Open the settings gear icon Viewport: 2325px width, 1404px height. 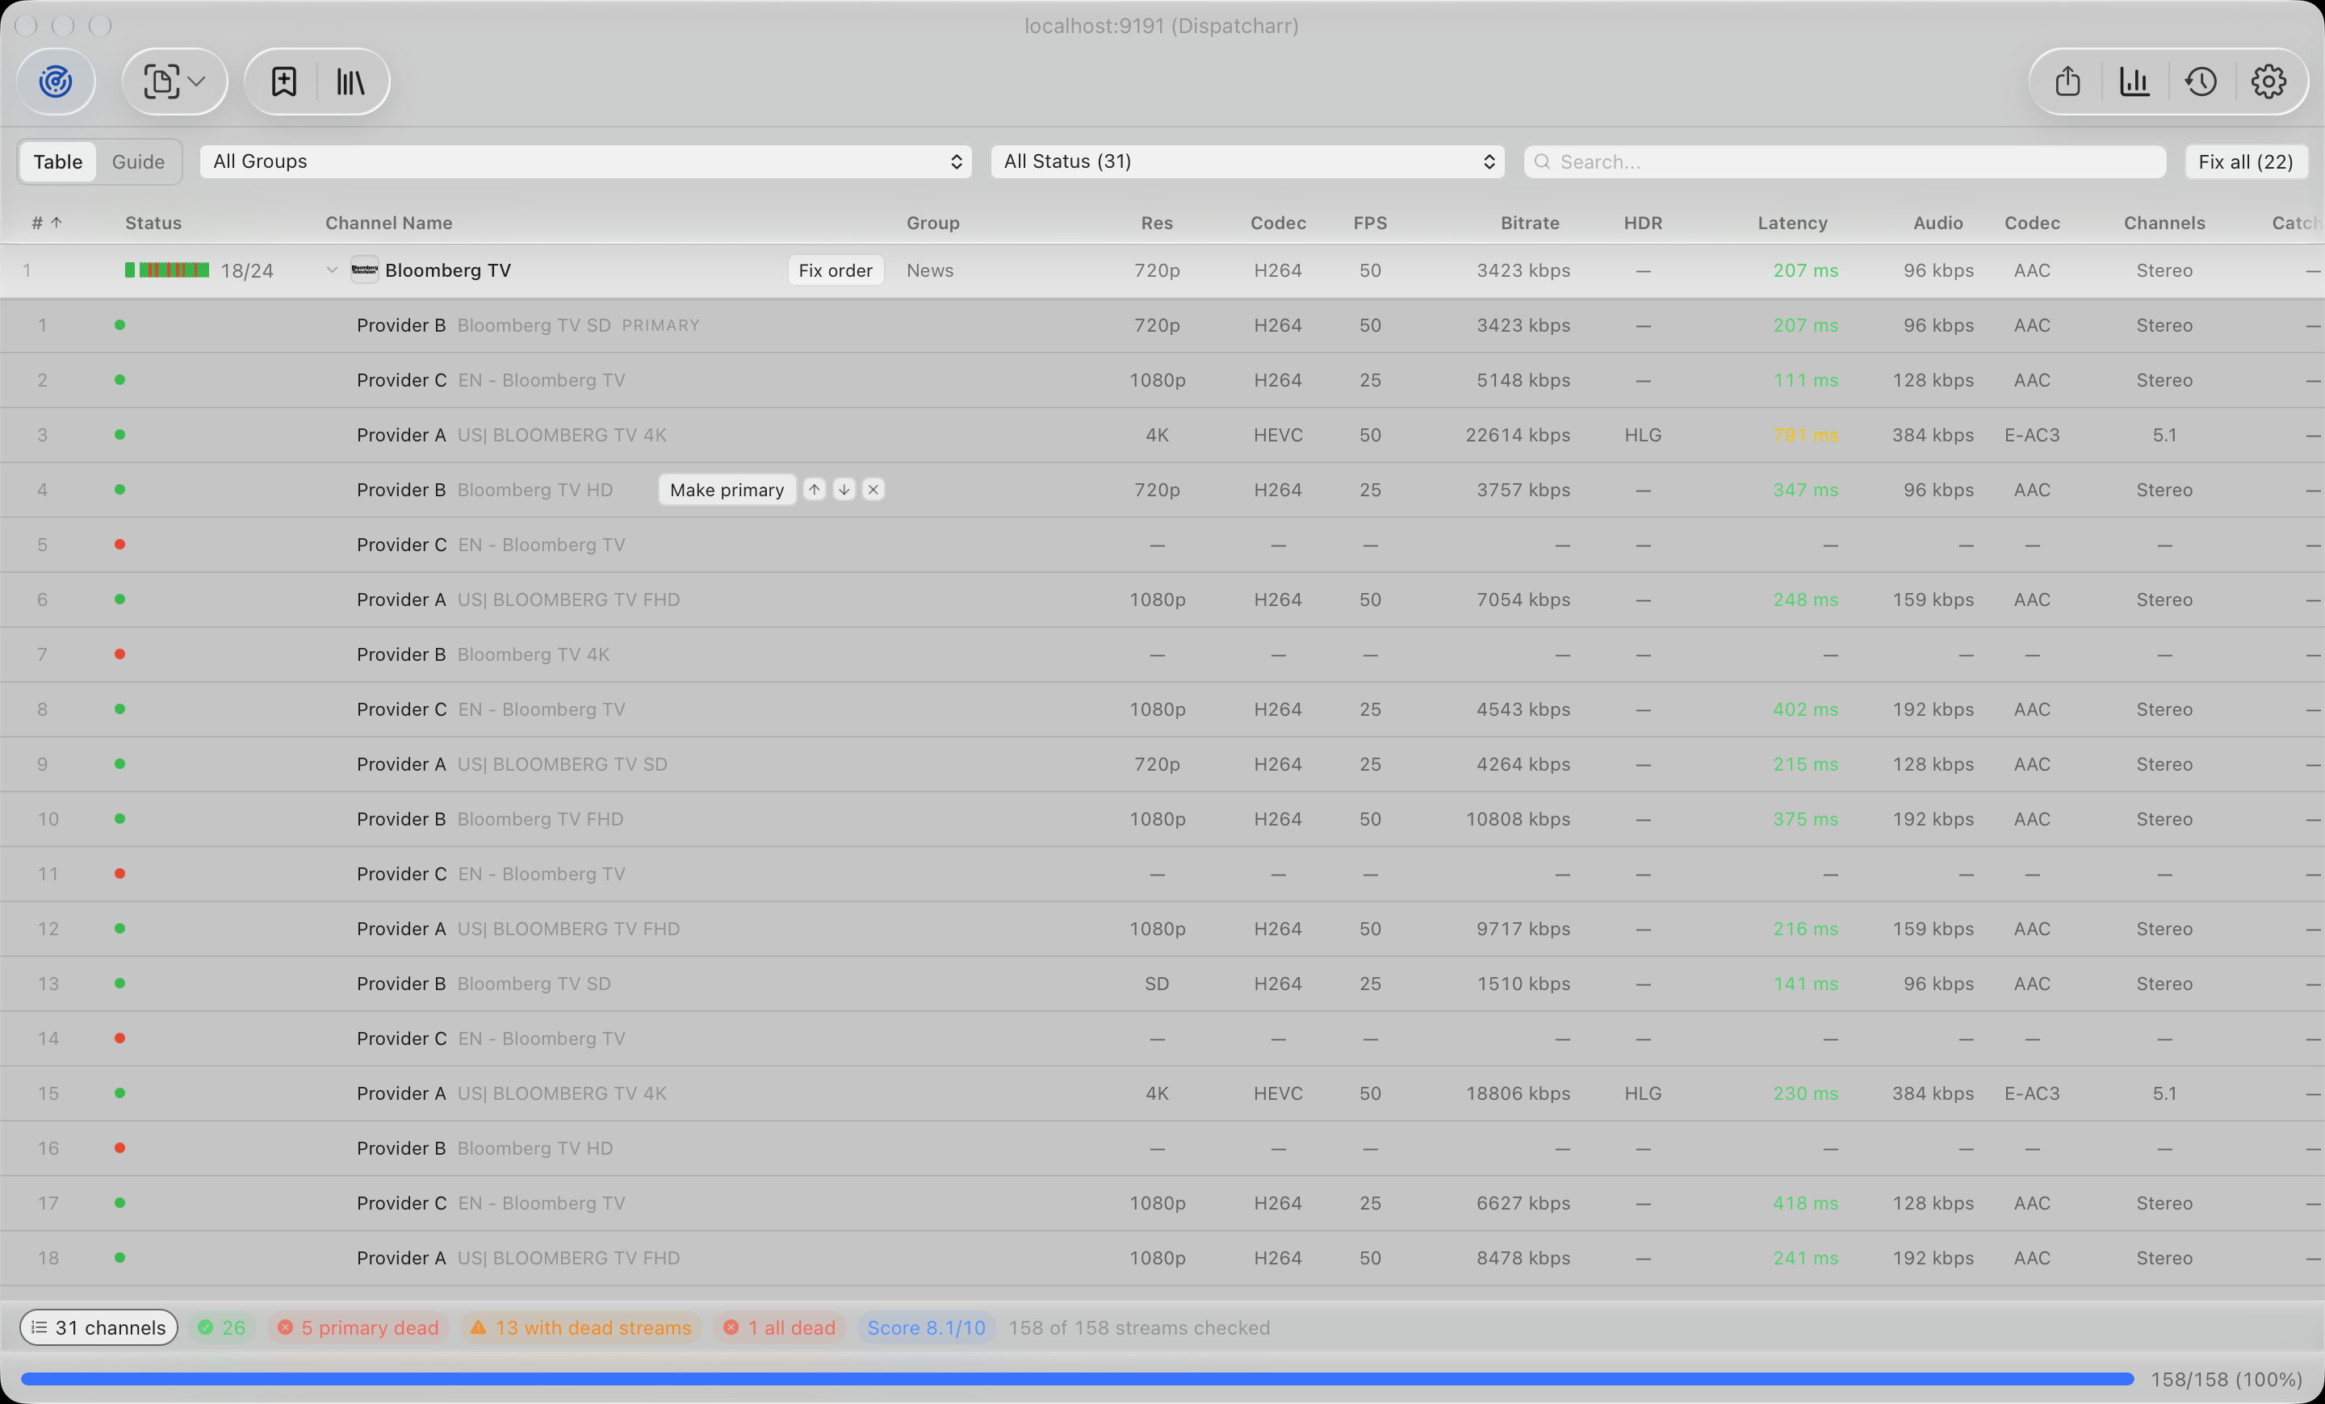coord(2268,81)
